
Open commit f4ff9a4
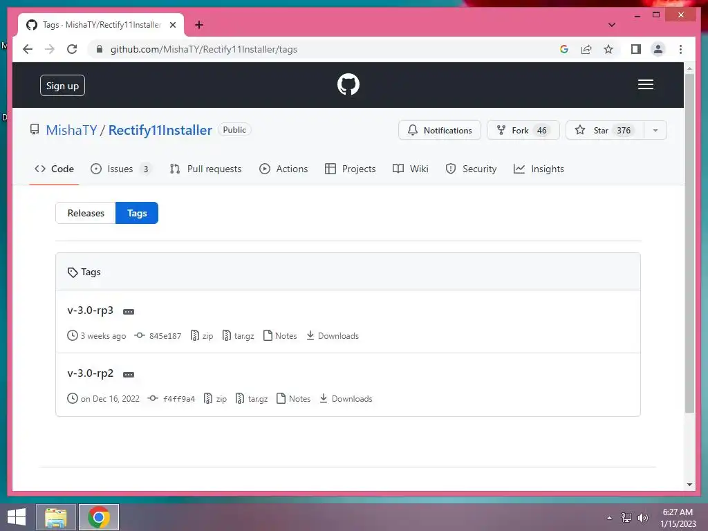[x=172, y=399]
